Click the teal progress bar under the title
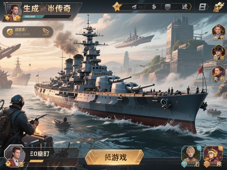Viewport: 227px width, 170px height. pos(33,17)
